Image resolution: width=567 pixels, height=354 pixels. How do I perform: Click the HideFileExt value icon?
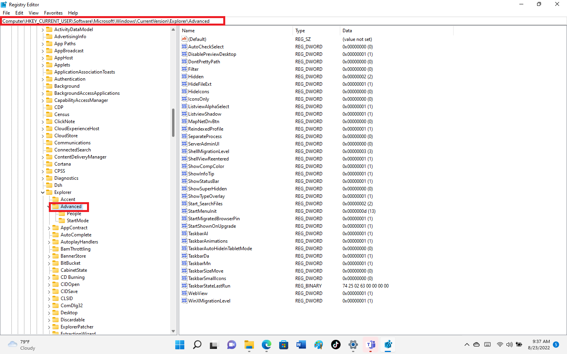[x=184, y=84]
